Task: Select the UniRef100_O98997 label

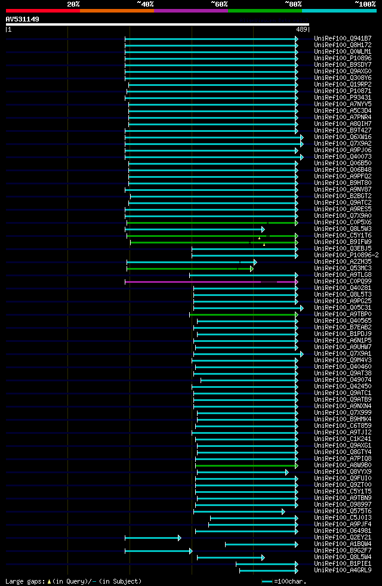Action: pyautogui.click(x=343, y=504)
